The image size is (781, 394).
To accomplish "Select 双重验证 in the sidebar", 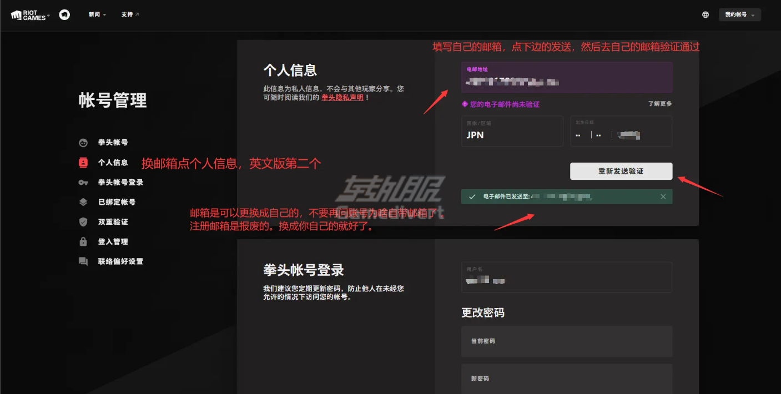I will pyautogui.click(x=113, y=222).
